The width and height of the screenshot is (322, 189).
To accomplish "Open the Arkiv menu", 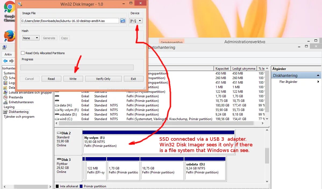I will coord(8,54).
